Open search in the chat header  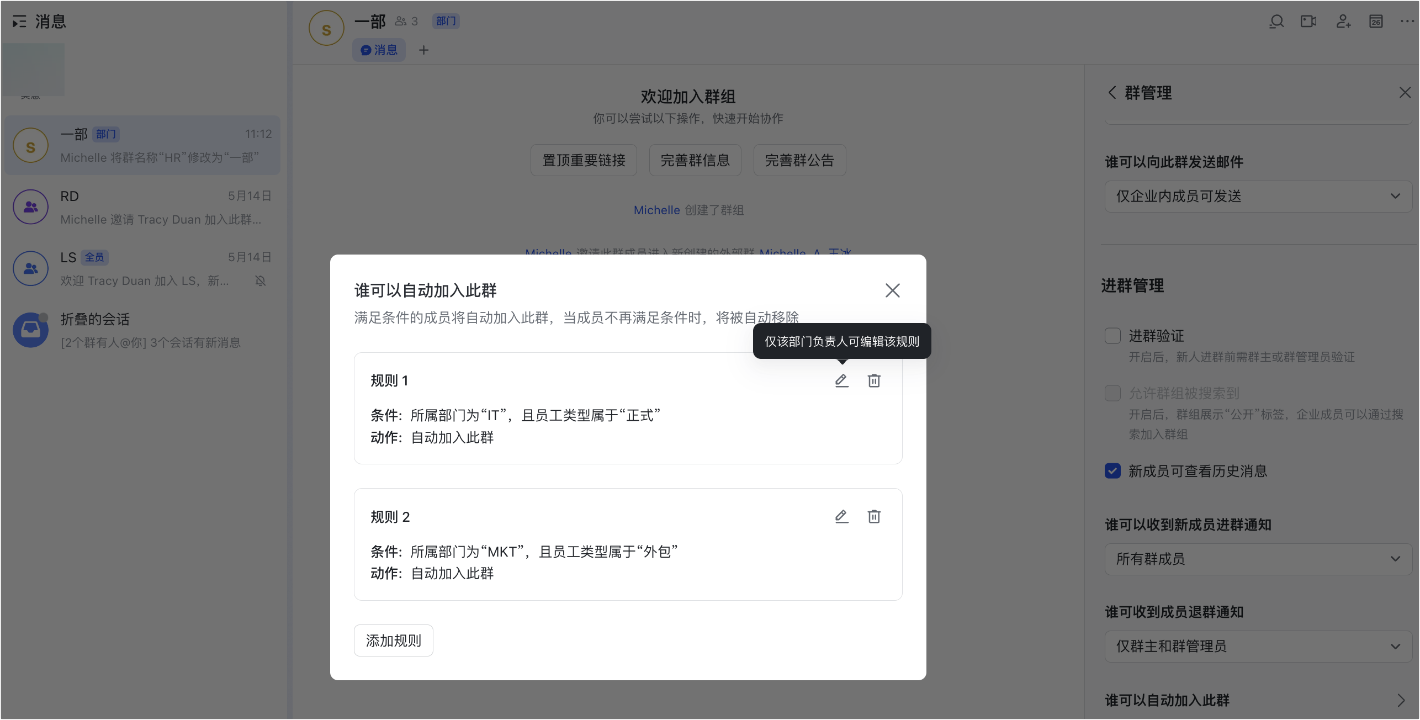click(1276, 22)
